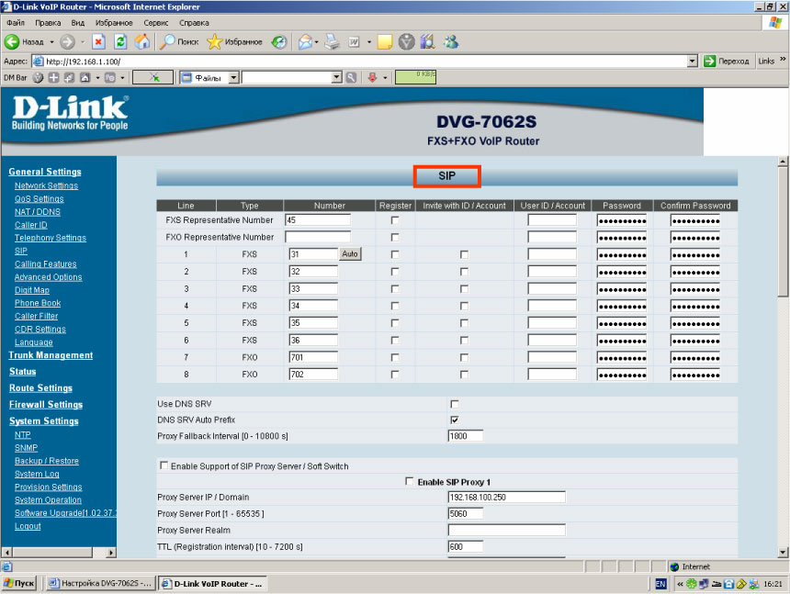Click the Auto button for line 1
This screenshot has height=594, width=790.
pyautogui.click(x=350, y=253)
